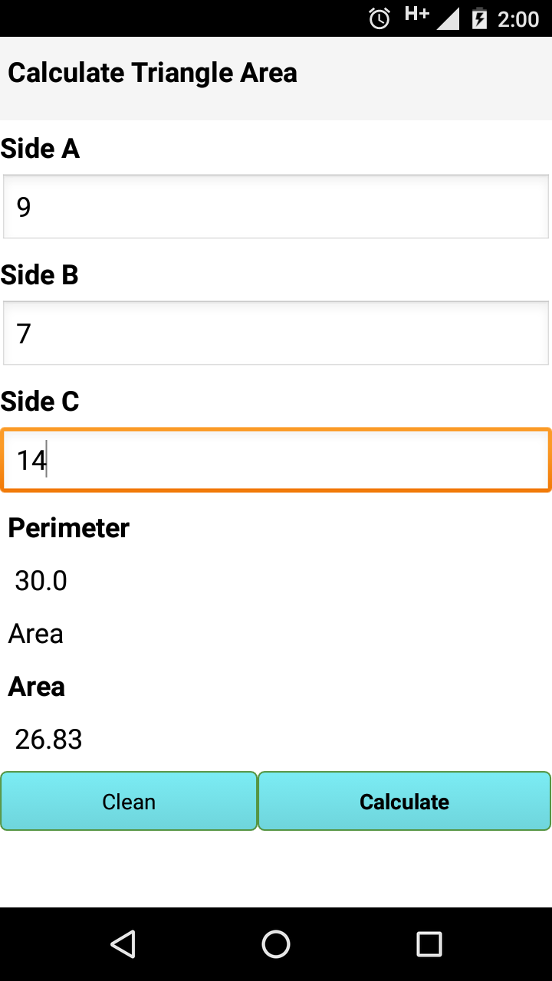Screen dimensions: 552x981
Task: Tap the battery charging status icon
Action: click(x=479, y=18)
